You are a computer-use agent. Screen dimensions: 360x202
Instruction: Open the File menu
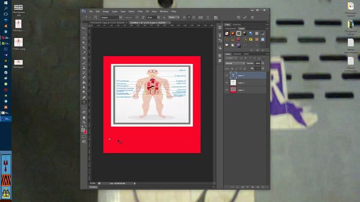click(91, 11)
